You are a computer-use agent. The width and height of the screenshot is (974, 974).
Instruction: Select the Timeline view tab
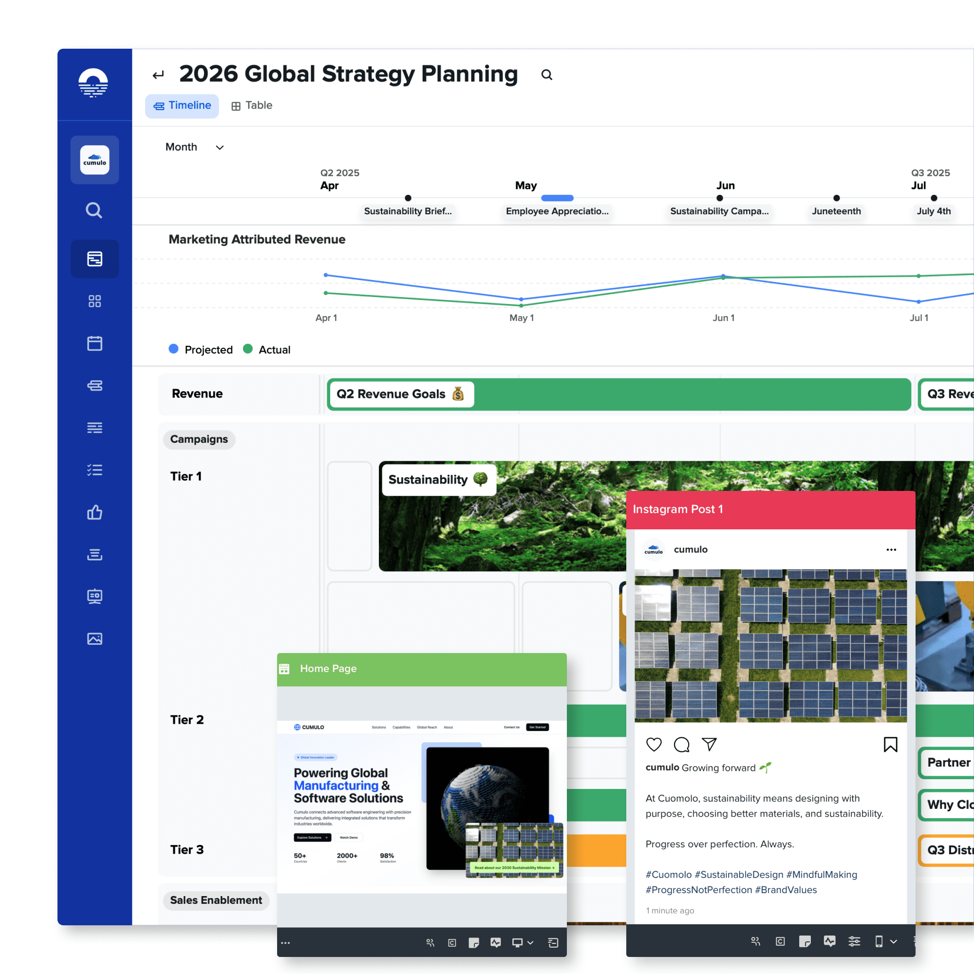point(182,105)
